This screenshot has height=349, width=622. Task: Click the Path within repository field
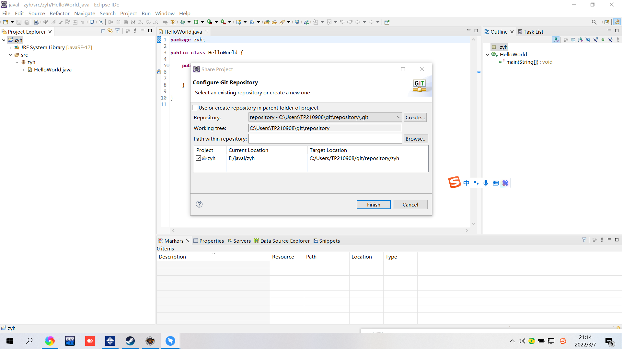325,139
